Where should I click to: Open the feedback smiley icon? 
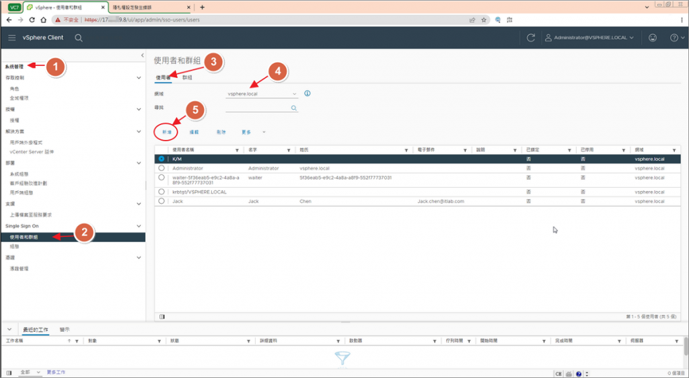point(653,38)
